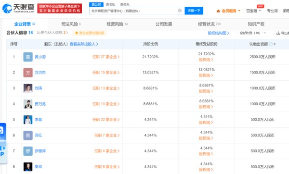289x174 pixels.
Task: Open the Tianyancha logo home link
Action: coord(18,8)
